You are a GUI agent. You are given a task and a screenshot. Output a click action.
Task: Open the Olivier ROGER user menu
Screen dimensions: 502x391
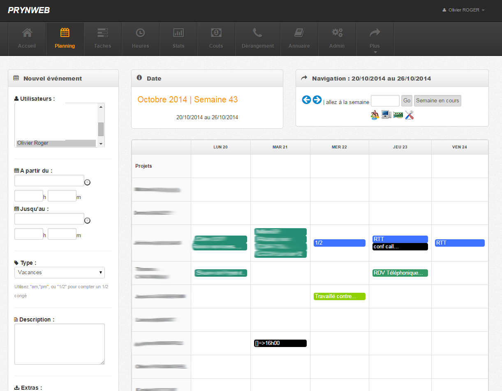tap(463, 10)
